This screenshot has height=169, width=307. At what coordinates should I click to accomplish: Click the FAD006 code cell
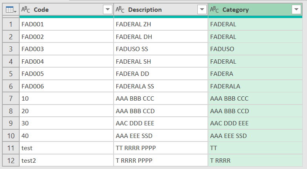66,86
